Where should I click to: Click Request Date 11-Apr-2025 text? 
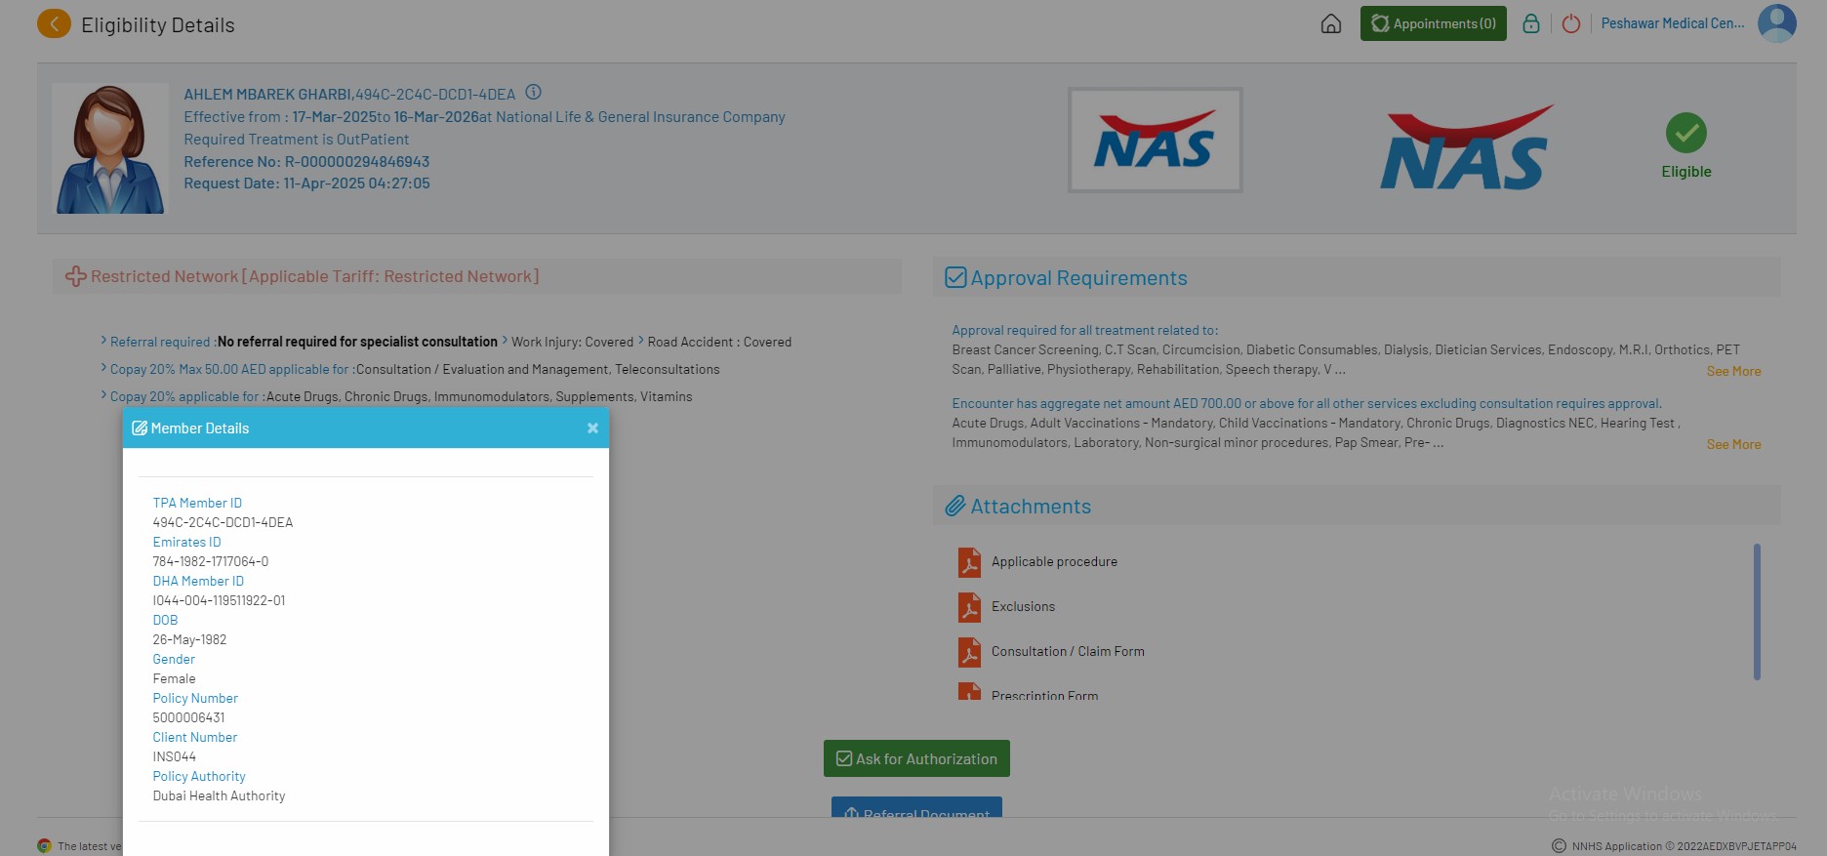[306, 183]
